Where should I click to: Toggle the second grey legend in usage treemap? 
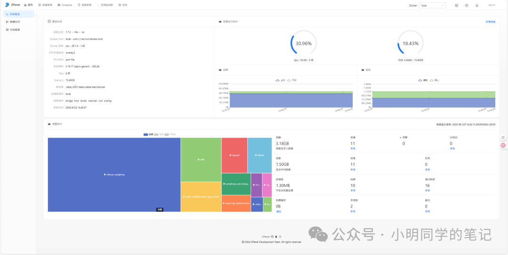coord(159,134)
